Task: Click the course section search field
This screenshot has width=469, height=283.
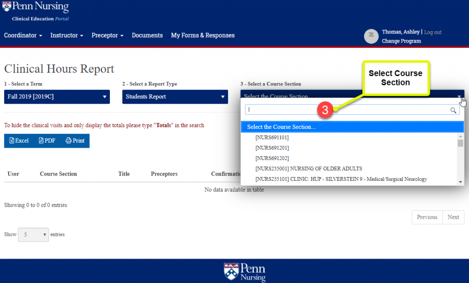Action: (x=347, y=110)
